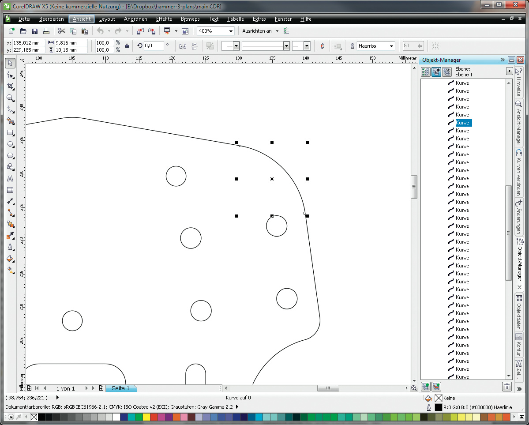Toggle Show Object Properties in Objekt-Manager

(x=426, y=71)
